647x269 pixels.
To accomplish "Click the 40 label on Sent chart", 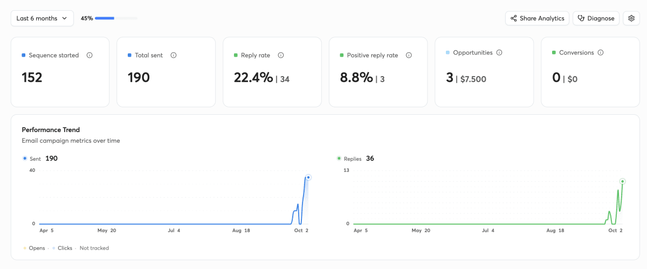I will click(x=32, y=170).
